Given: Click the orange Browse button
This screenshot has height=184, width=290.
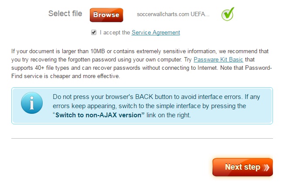Looking at the screenshot, I should click(106, 15).
